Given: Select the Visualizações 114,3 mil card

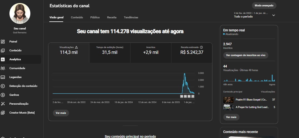Looking at the screenshot, I should (x=69, y=53).
